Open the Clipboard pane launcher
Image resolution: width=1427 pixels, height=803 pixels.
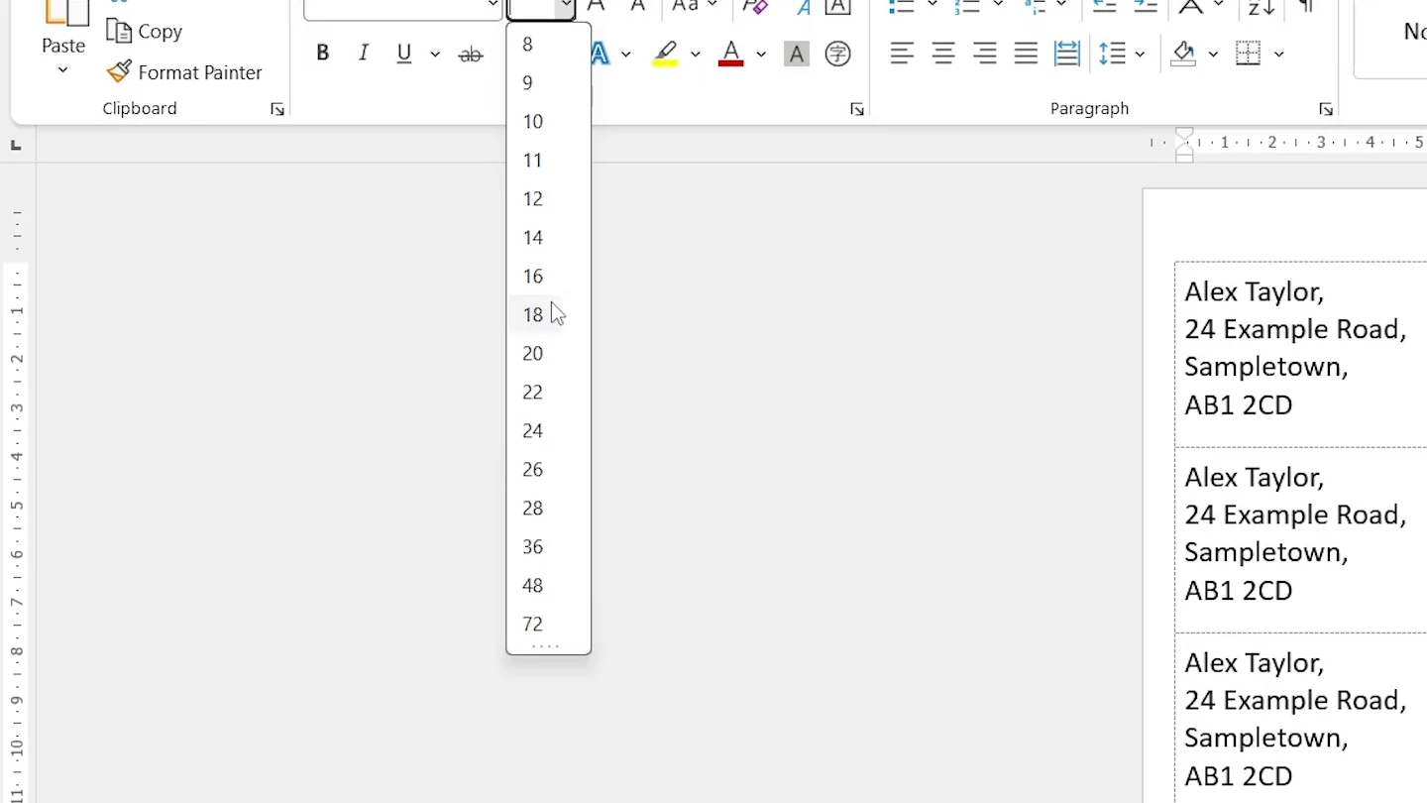pyautogui.click(x=277, y=109)
